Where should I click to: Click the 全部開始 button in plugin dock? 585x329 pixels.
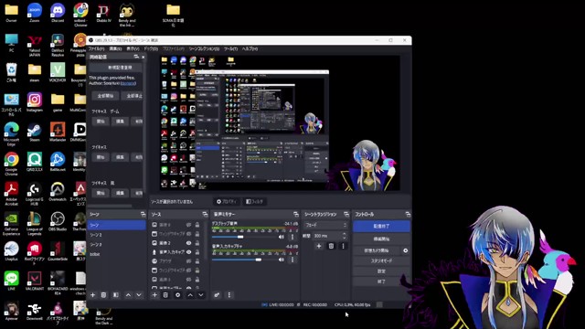[106, 96]
